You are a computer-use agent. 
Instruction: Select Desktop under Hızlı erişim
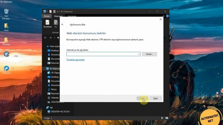click(x=53, y=51)
